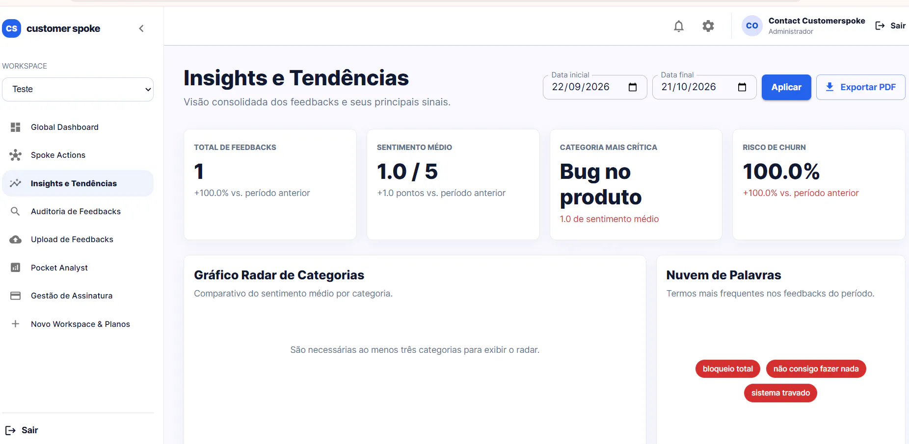Viewport: 909px width, 444px height.
Task: Click the 'sistema travado' word tag
Action: coord(780,393)
